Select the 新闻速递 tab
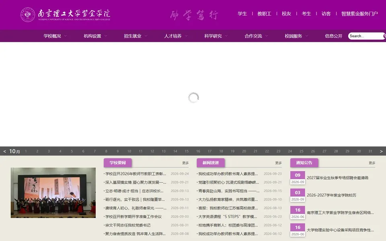Image resolution: width=386 pixels, height=241 pixels. pyautogui.click(x=210, y=163)
